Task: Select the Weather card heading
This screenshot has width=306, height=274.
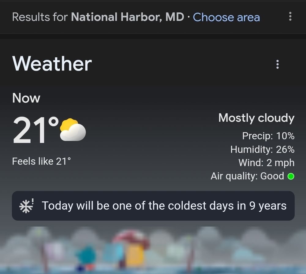Action: pyautogui.click(x=52, y=64)
